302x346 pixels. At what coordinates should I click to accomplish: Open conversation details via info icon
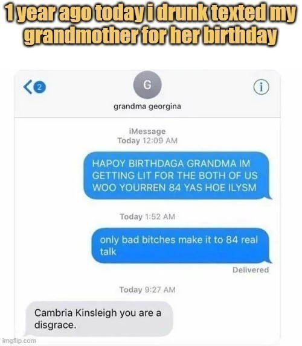point(261,87)
